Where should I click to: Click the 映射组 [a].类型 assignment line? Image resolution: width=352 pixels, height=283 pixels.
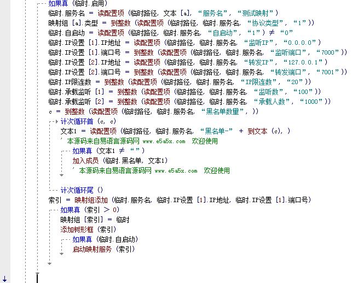pos(181,23)
